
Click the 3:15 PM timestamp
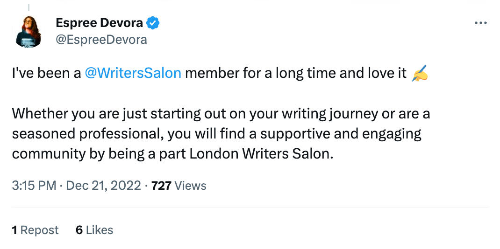tap(34, 186)
